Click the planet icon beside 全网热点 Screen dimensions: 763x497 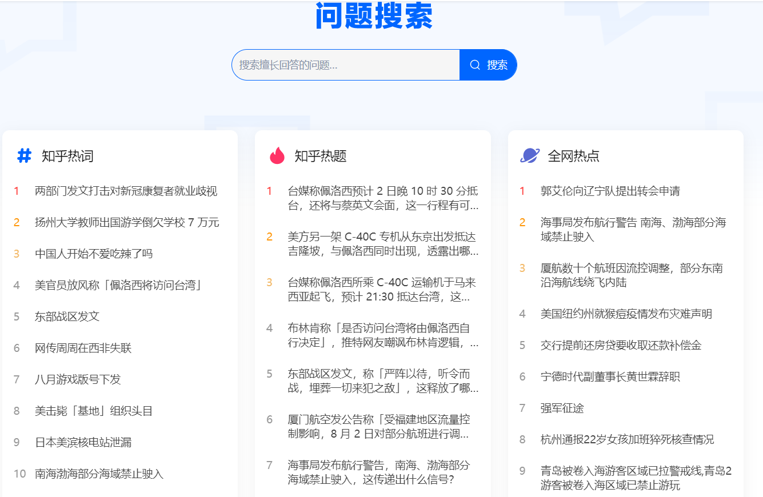click(530, 155)
